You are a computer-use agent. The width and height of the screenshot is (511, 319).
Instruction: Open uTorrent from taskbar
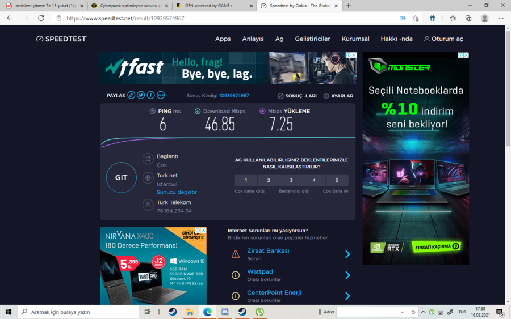point(259,312)
